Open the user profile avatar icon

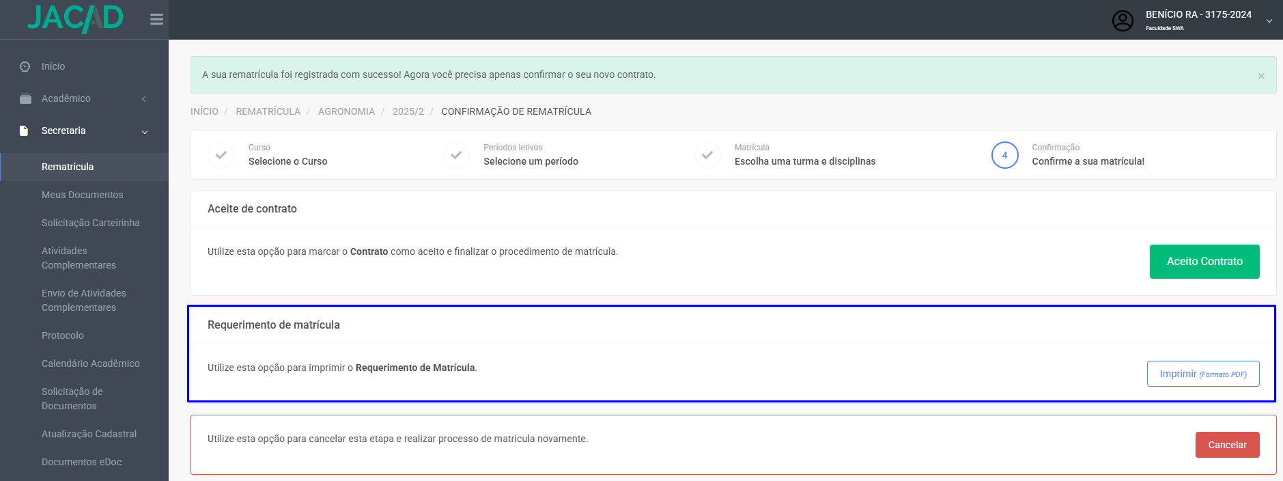[1123, 20]
